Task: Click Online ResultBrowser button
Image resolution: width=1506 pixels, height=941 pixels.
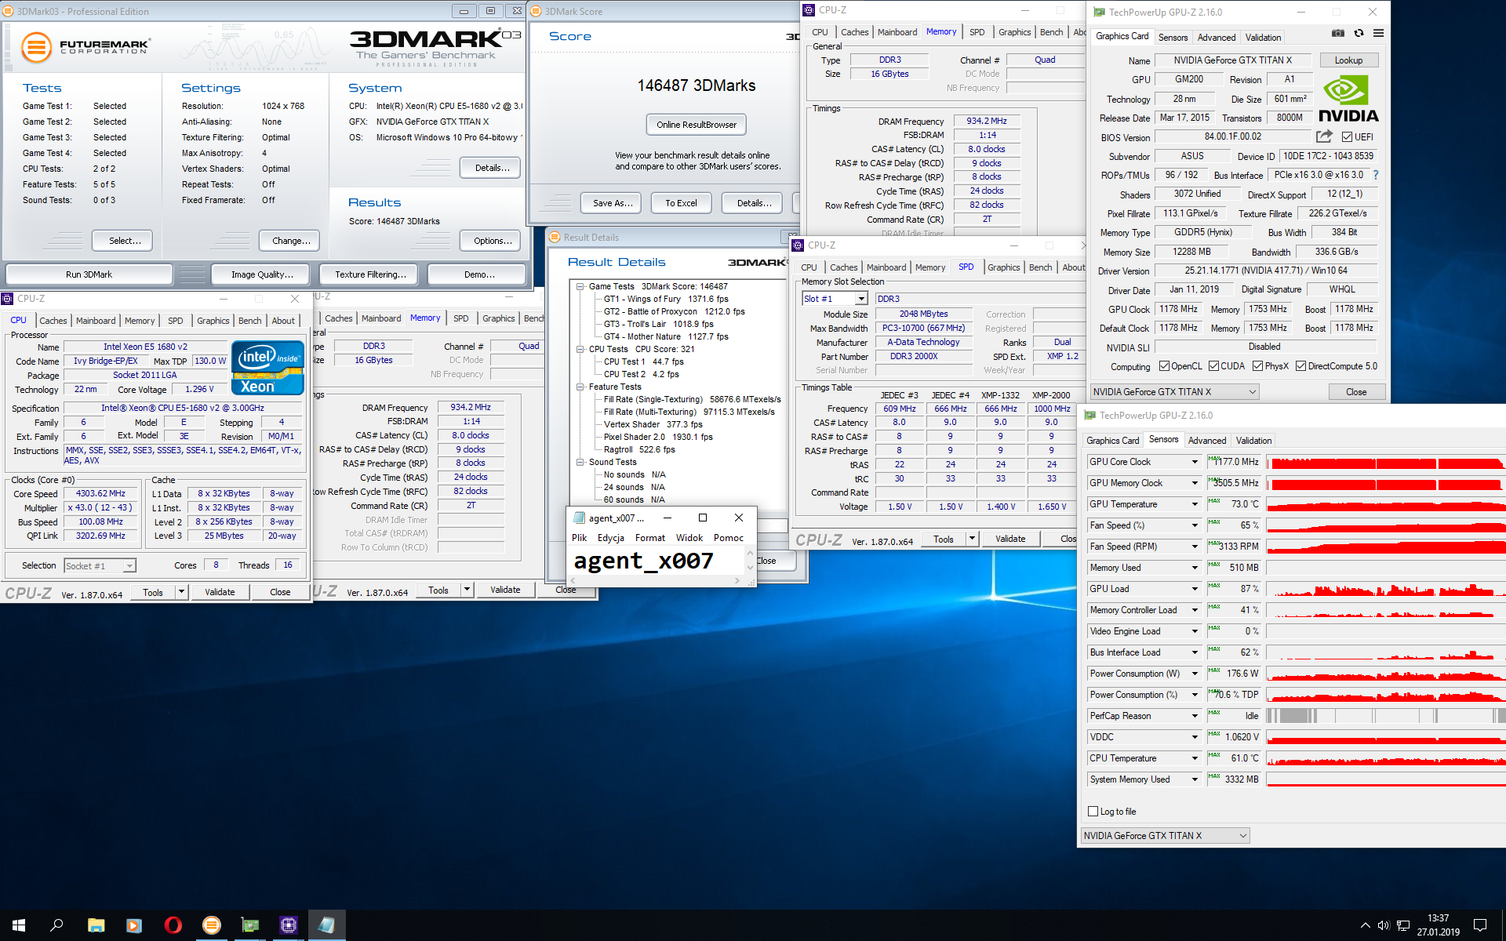Action: point(697,125)
